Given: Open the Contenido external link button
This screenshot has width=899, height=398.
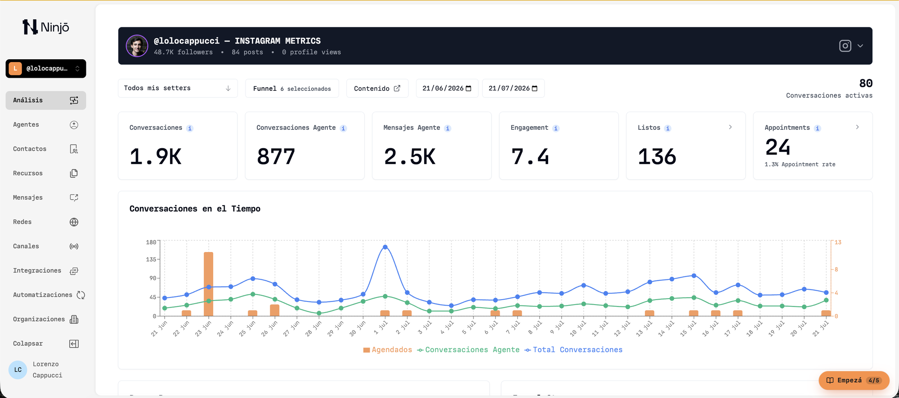Looking at the screenshot, I should [377, 88].
